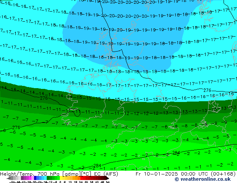The height and width of the screenshot is (183, 237).
Task: Pick the dark blue -30 legend swatch
Action: point(35,178)
